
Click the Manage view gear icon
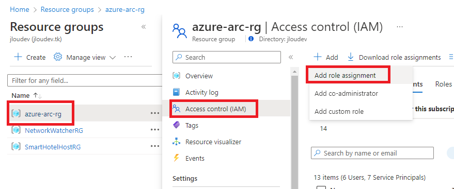58,57
